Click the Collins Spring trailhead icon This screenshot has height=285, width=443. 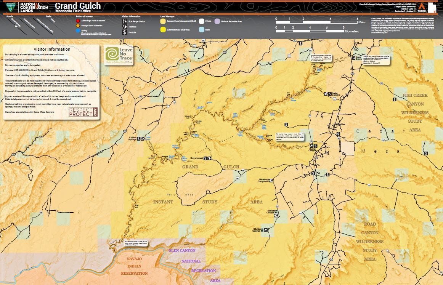pos(143,139)
